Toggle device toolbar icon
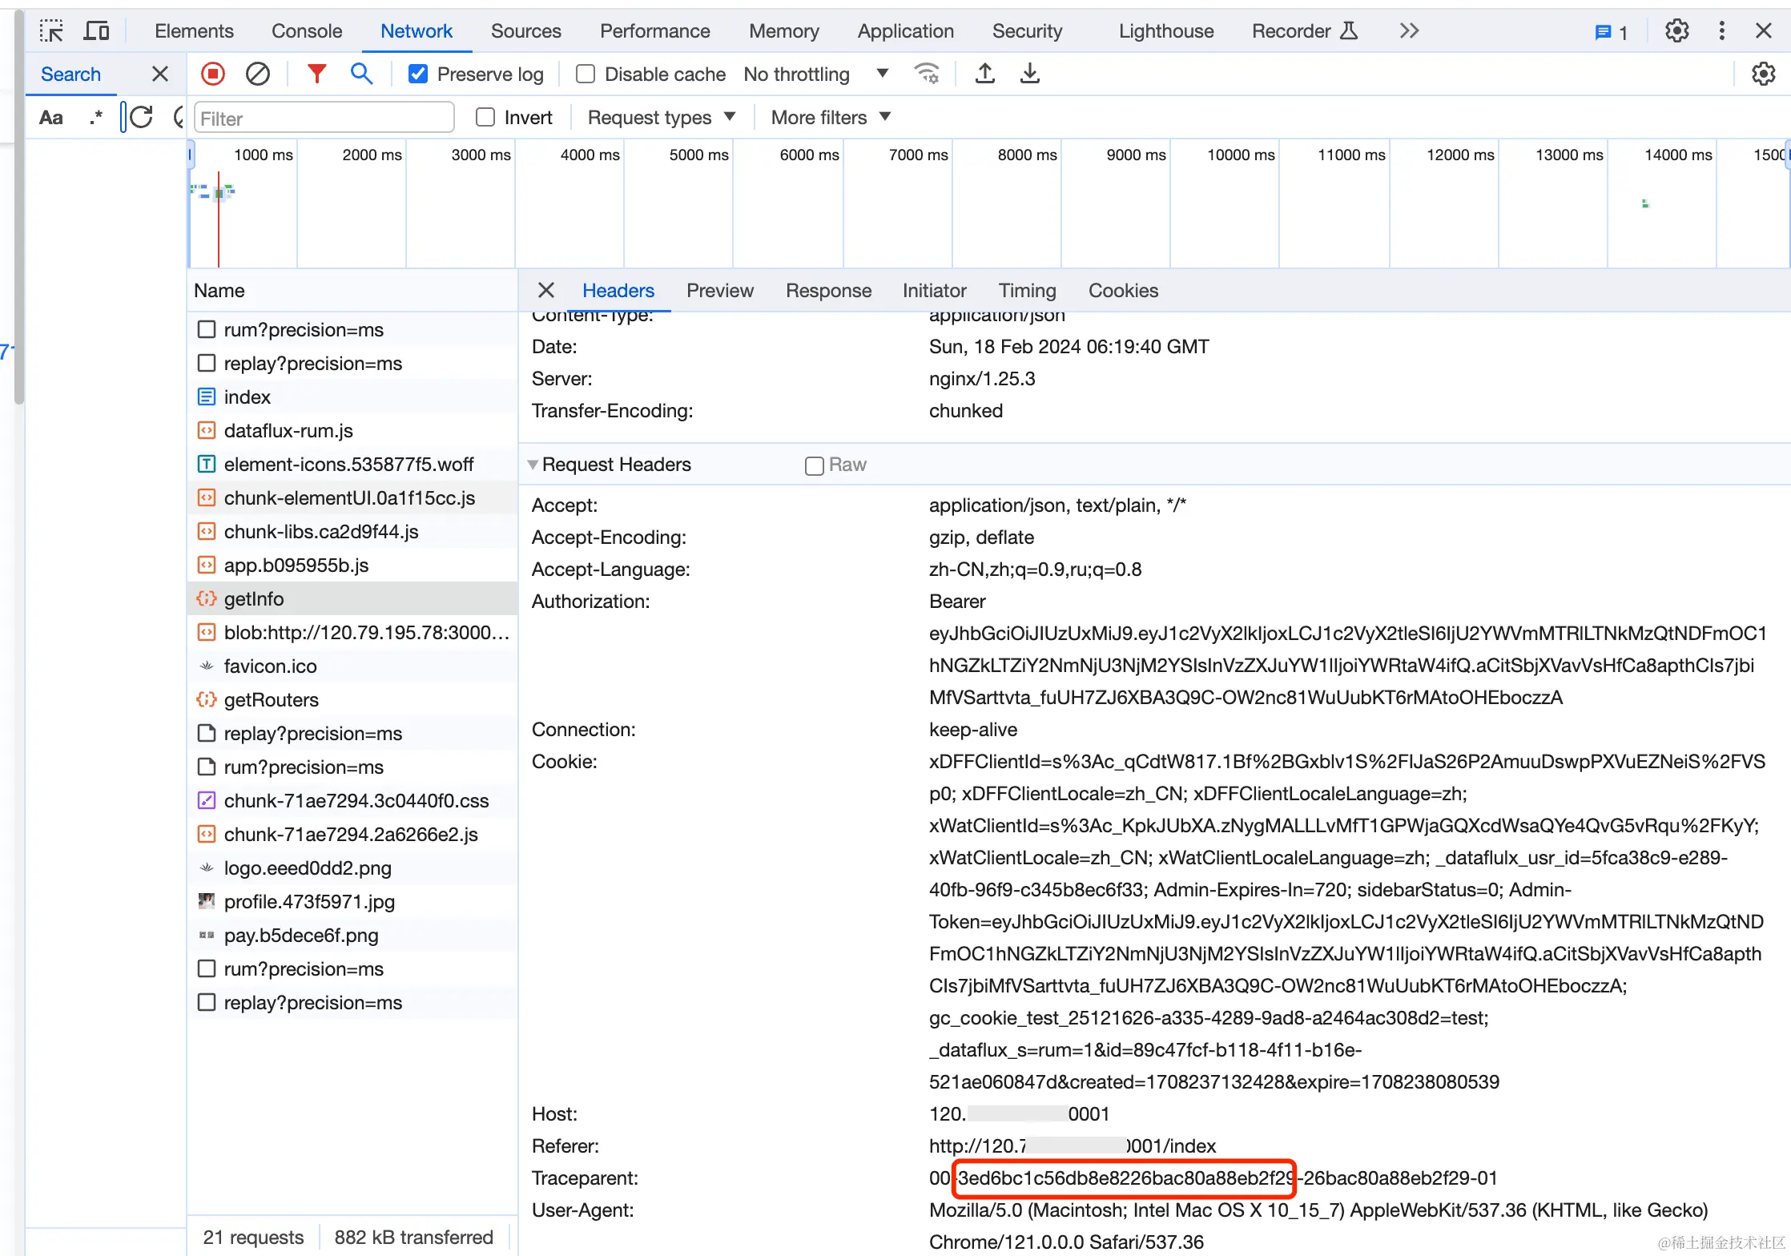 pos(97,31)
